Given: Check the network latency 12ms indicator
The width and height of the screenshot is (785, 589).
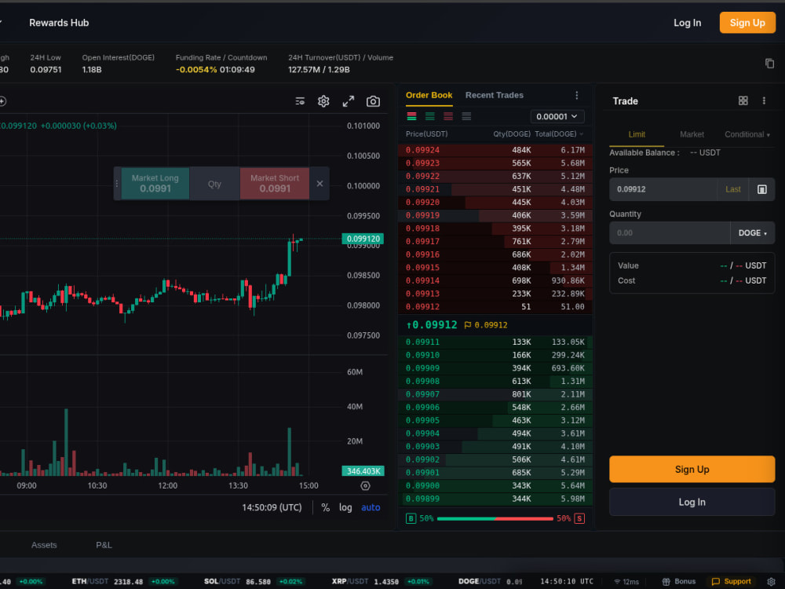Looking at the screenshot, I should [x=626, y=581].
